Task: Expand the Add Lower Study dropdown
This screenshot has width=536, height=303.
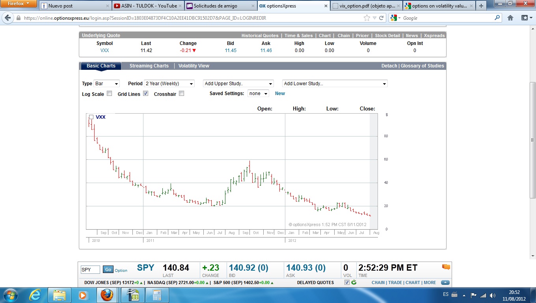Action: click(x=335, y=84)
